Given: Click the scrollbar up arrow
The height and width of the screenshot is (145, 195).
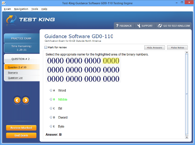Looking at the screenshot, I should coord(187,53).
